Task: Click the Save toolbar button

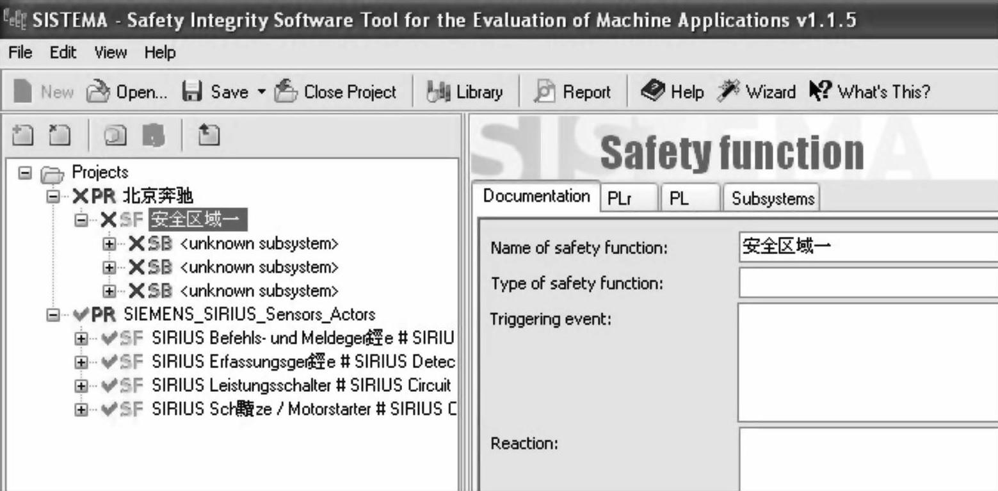Action: point(215,92)
